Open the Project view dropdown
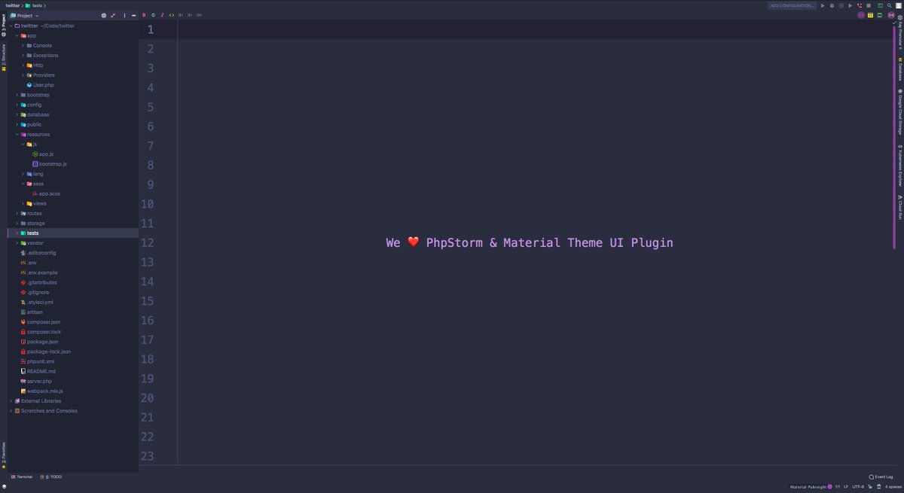Viewport: 904px width, 493px height. [25, 15]
